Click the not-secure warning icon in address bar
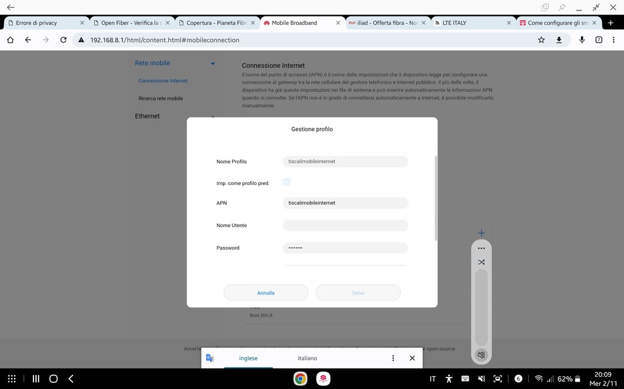This screenshot has width=624, height=389. point(81,40)
